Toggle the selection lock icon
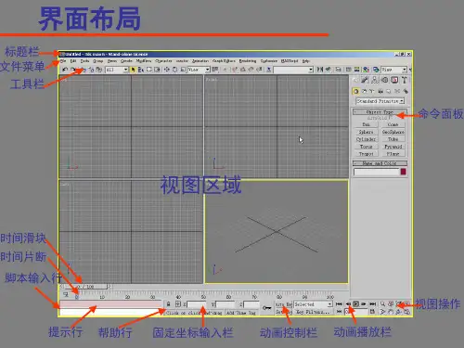Viewport: 464px width, 348px height. (x=168, y=304)
